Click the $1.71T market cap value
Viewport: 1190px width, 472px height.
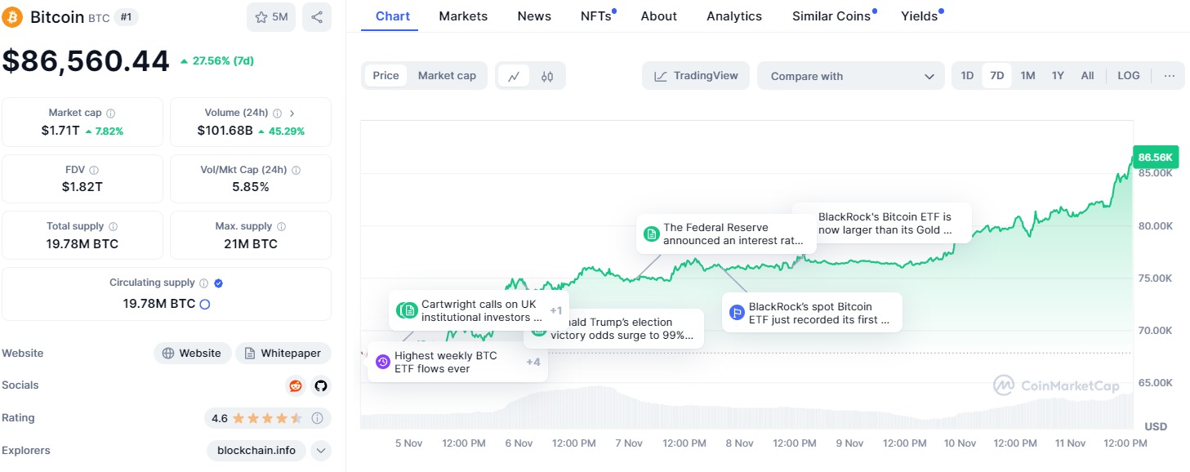pyautogui.click(x=62, y=131)
